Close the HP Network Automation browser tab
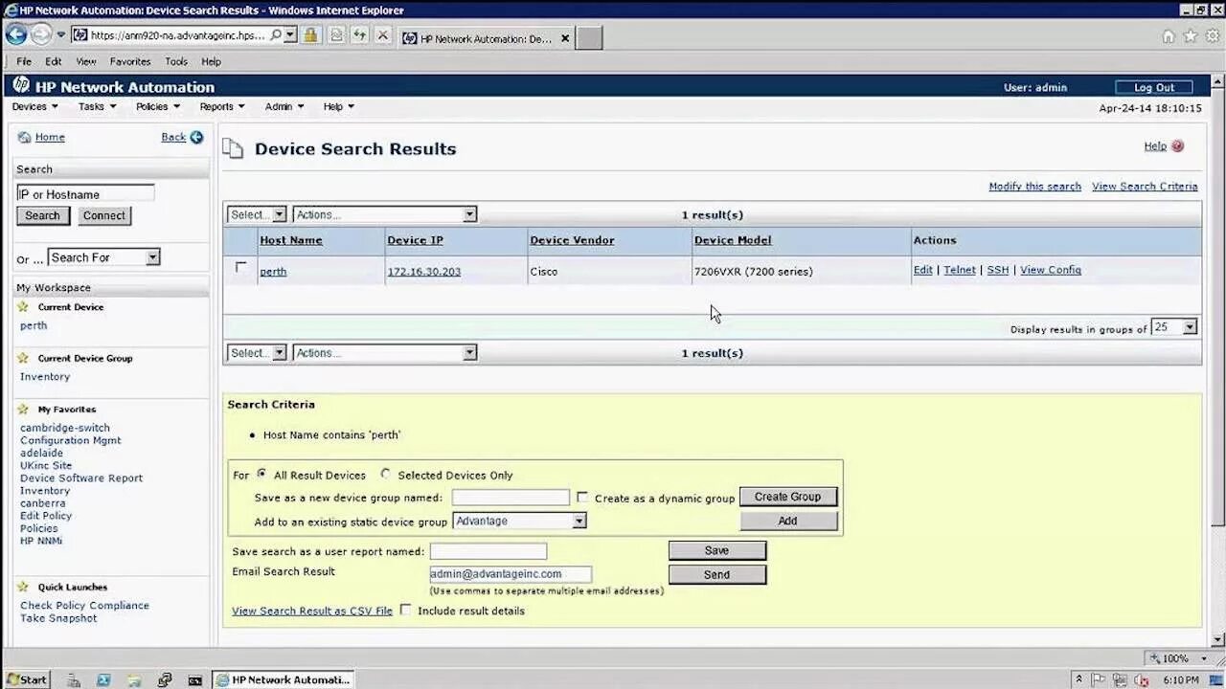Viewport: 1226px width, 689px height. coord(565,38)
